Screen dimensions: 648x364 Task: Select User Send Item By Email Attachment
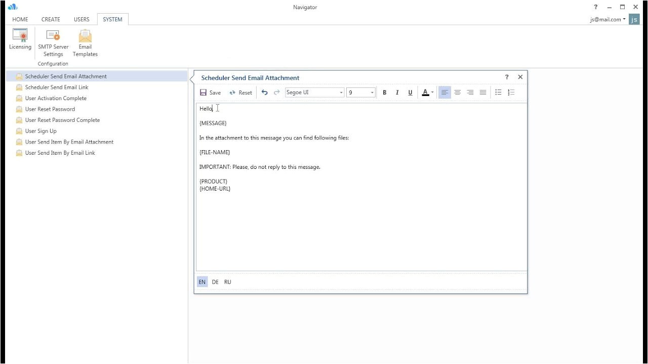tap(97, 142)
